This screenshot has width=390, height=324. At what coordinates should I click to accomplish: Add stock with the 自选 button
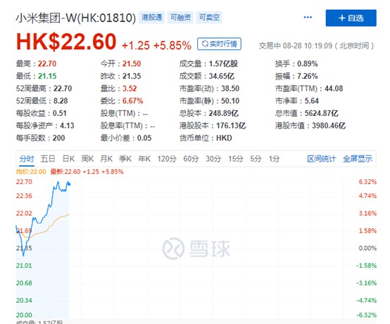click(x=351, y=18)
